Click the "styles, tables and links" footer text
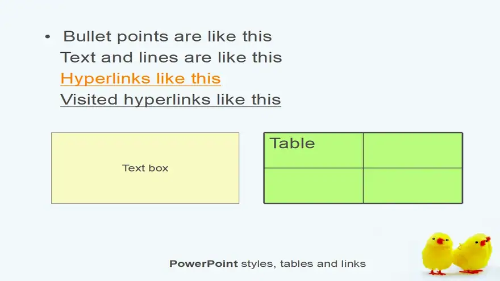Viewport: 500px width, 281px height. (303, 264)
